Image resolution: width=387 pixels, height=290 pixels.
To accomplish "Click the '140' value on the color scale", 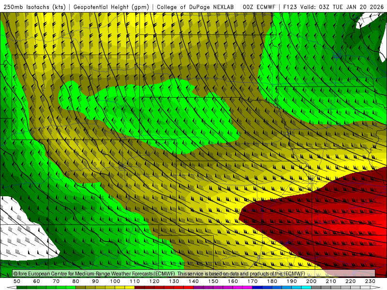I will 193,281.
